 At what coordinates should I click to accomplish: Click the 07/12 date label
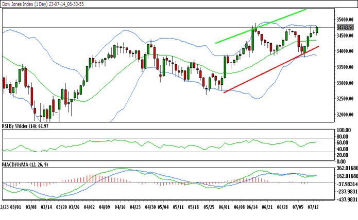313,207
